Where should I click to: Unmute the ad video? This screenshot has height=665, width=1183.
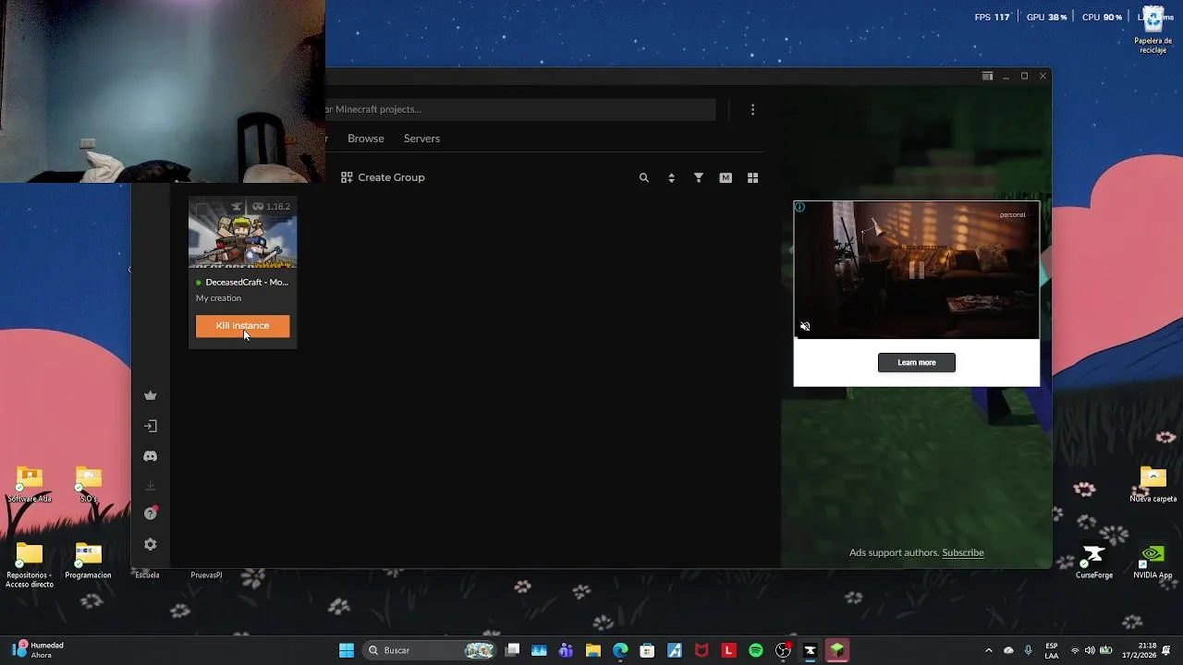805,326
